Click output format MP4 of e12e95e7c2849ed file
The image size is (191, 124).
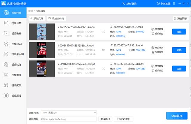(x=118, y=32)
